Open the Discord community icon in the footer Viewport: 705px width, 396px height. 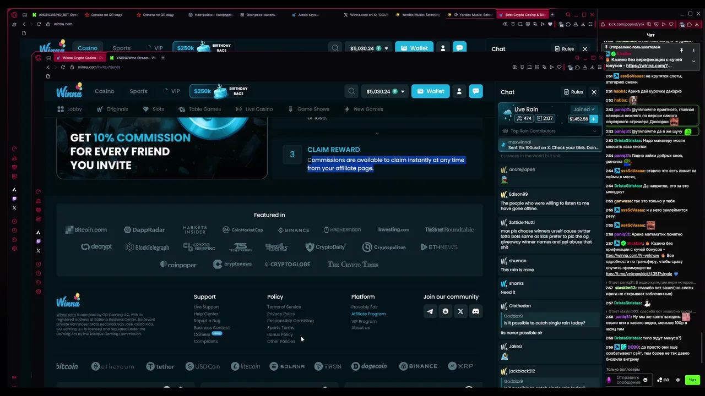(476, 311)
